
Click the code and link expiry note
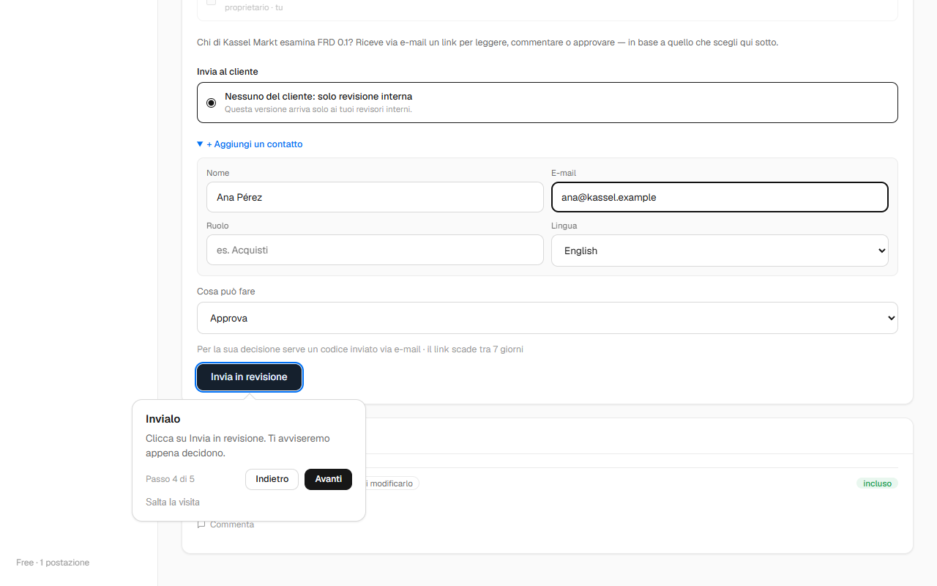tap(360, 349)
